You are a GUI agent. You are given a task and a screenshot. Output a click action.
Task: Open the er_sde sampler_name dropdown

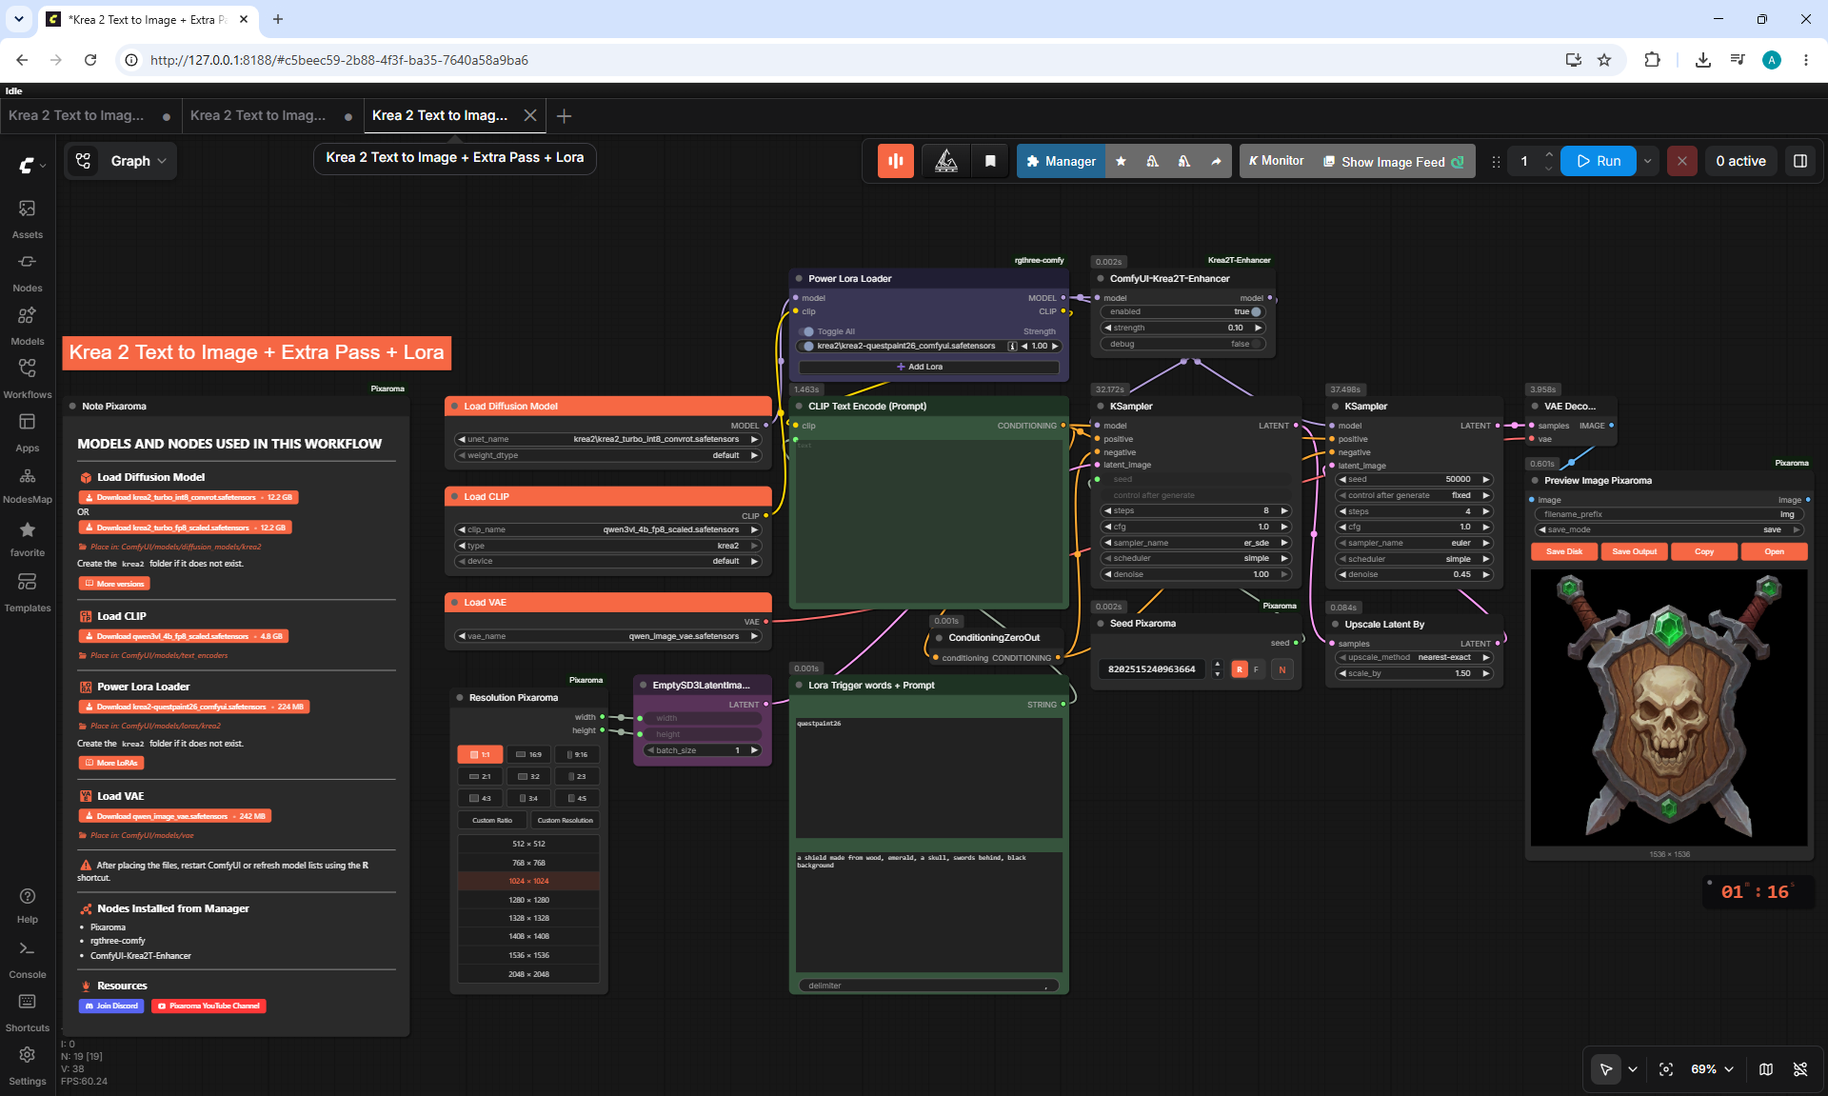[1197, 543]
